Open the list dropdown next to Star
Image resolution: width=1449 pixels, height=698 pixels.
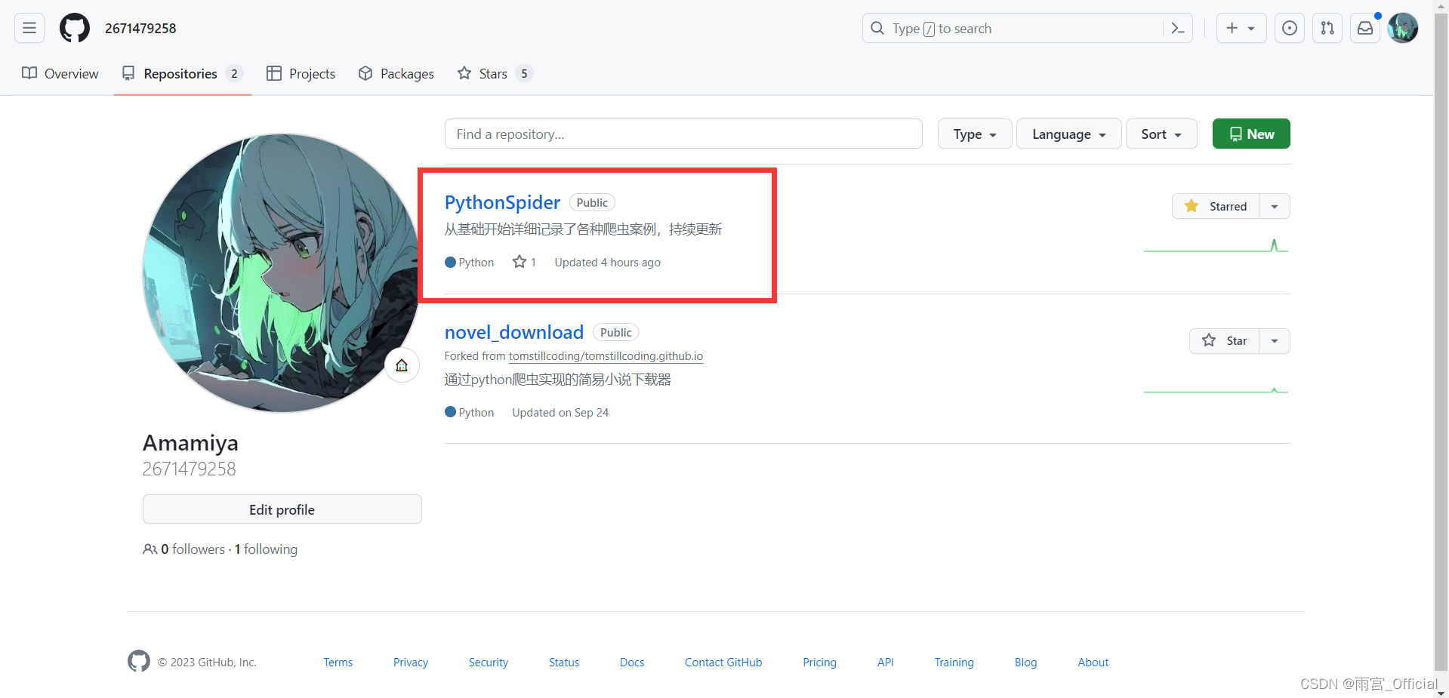pos(1275,340)
